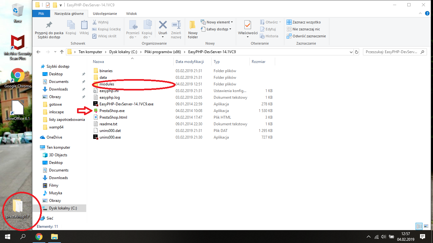The image size is (433, 243).
Task: Select EasyPHP-DevServer-14.1VC9.exe
Action: point(123,104)
